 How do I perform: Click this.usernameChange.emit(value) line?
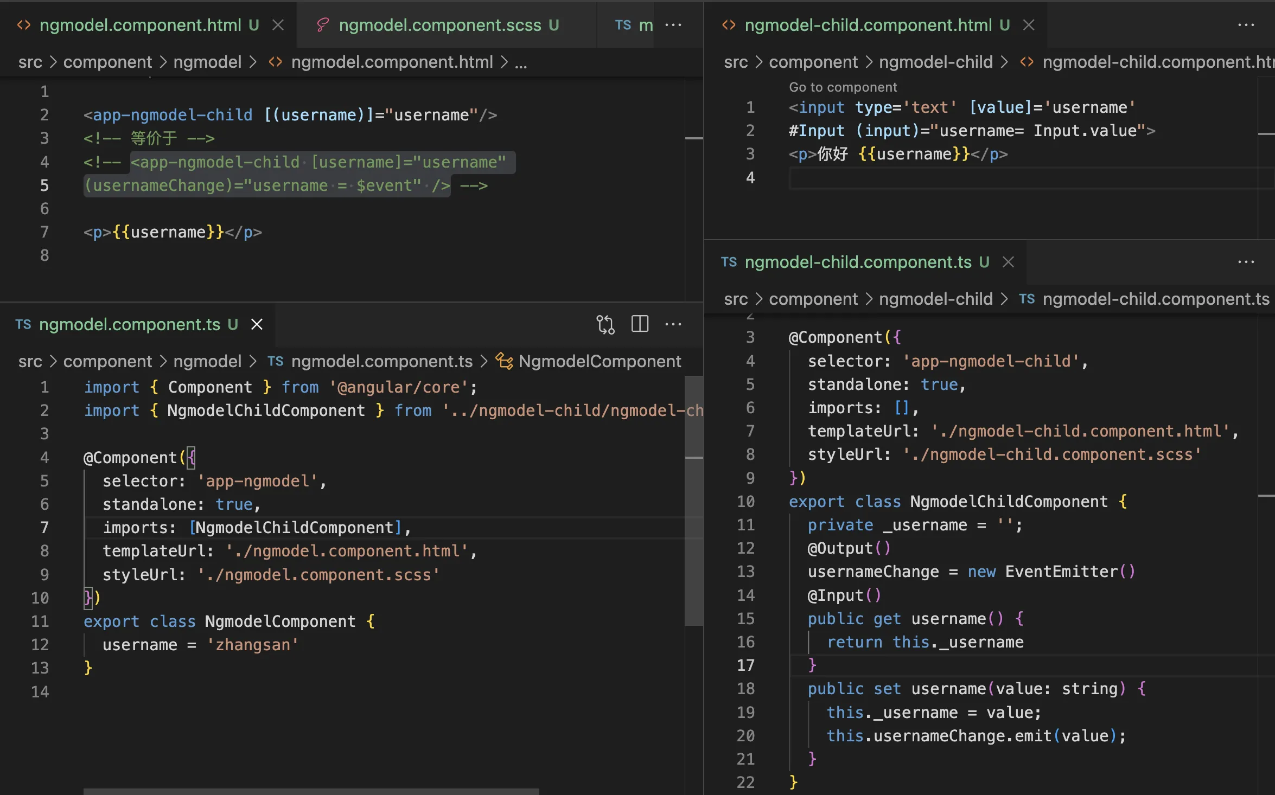coord(976,736)
